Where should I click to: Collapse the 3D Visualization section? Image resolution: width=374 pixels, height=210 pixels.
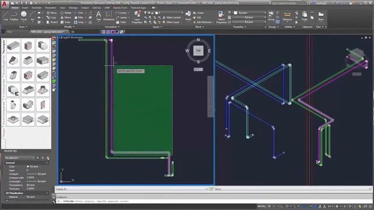tap(47, 193)
